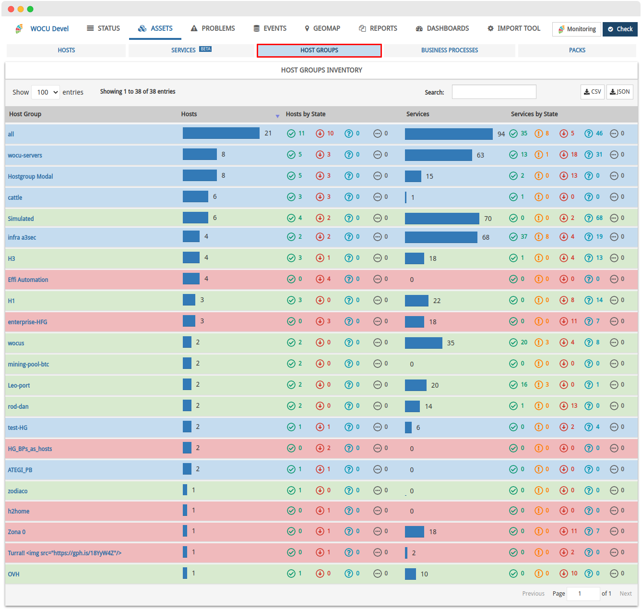This screenshot has height=611, width=642.
Task: Select the HOST GROUPS tab
Action: click(319, 50)
